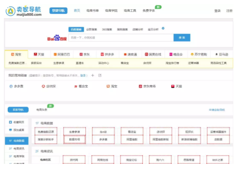Open 淘宝论坛 in 电商资讯 row
Screen dimensions: 238x169
tap(131, 160)
